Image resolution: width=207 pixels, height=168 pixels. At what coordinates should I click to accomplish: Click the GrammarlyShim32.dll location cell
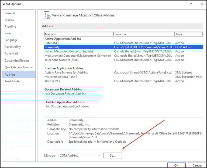click(143, 47)
